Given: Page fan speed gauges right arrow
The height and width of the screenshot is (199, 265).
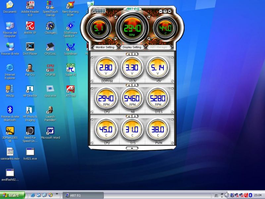Looking at the screenshot, I should pos(135,85).
